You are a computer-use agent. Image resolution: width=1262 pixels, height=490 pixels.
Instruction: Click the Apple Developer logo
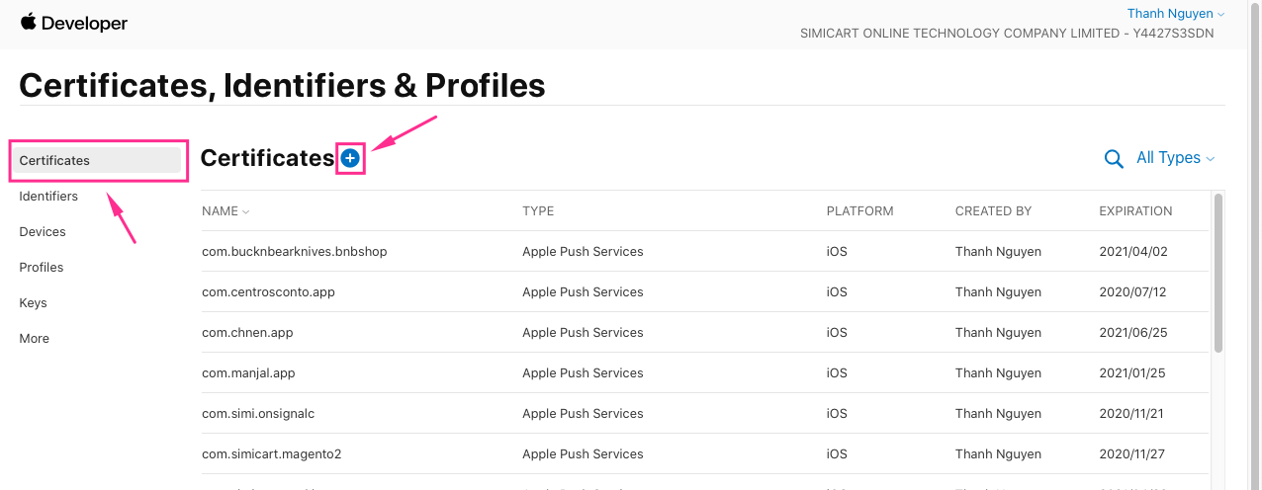click(74, 23)
